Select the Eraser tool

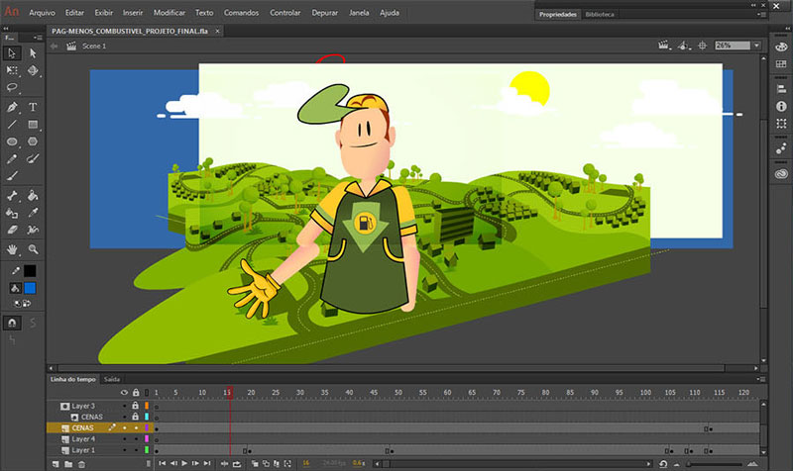coord(12,231)
